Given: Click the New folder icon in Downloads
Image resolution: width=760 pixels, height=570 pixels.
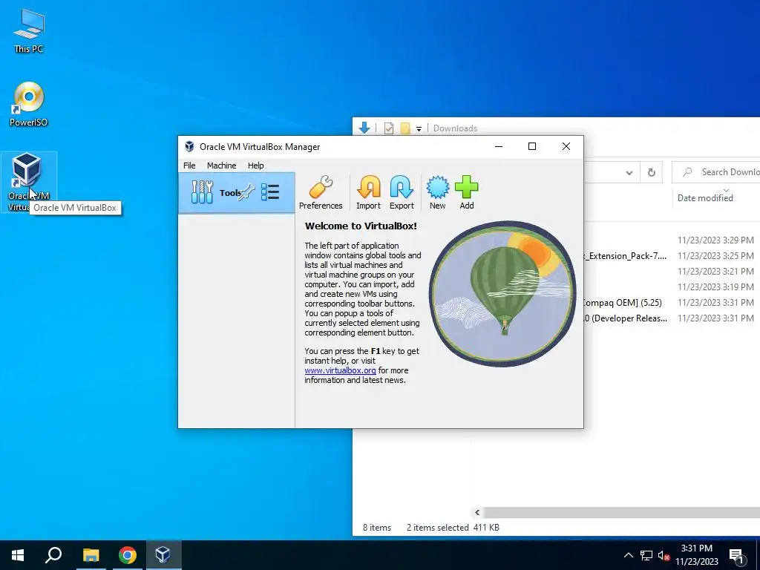Looking at the screenshot, I should click(x=405, y=128).
